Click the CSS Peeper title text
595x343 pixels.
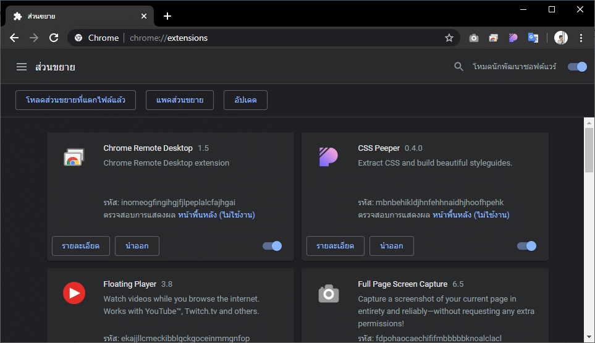pos(379,148)
